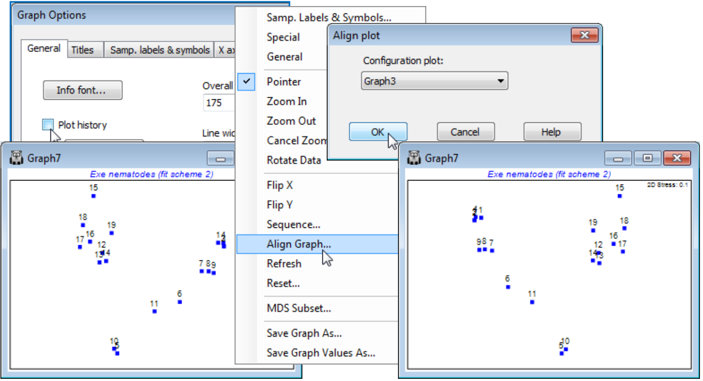Click the Overall field showing 175
Screen dimensions: 703x381
(x=219, y=103)
